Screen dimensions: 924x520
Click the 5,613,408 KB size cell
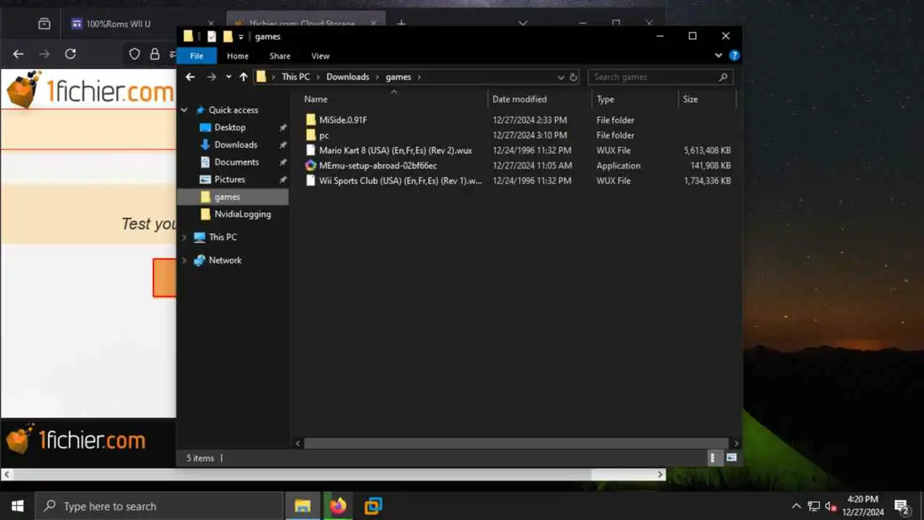(x=707, y=150)
